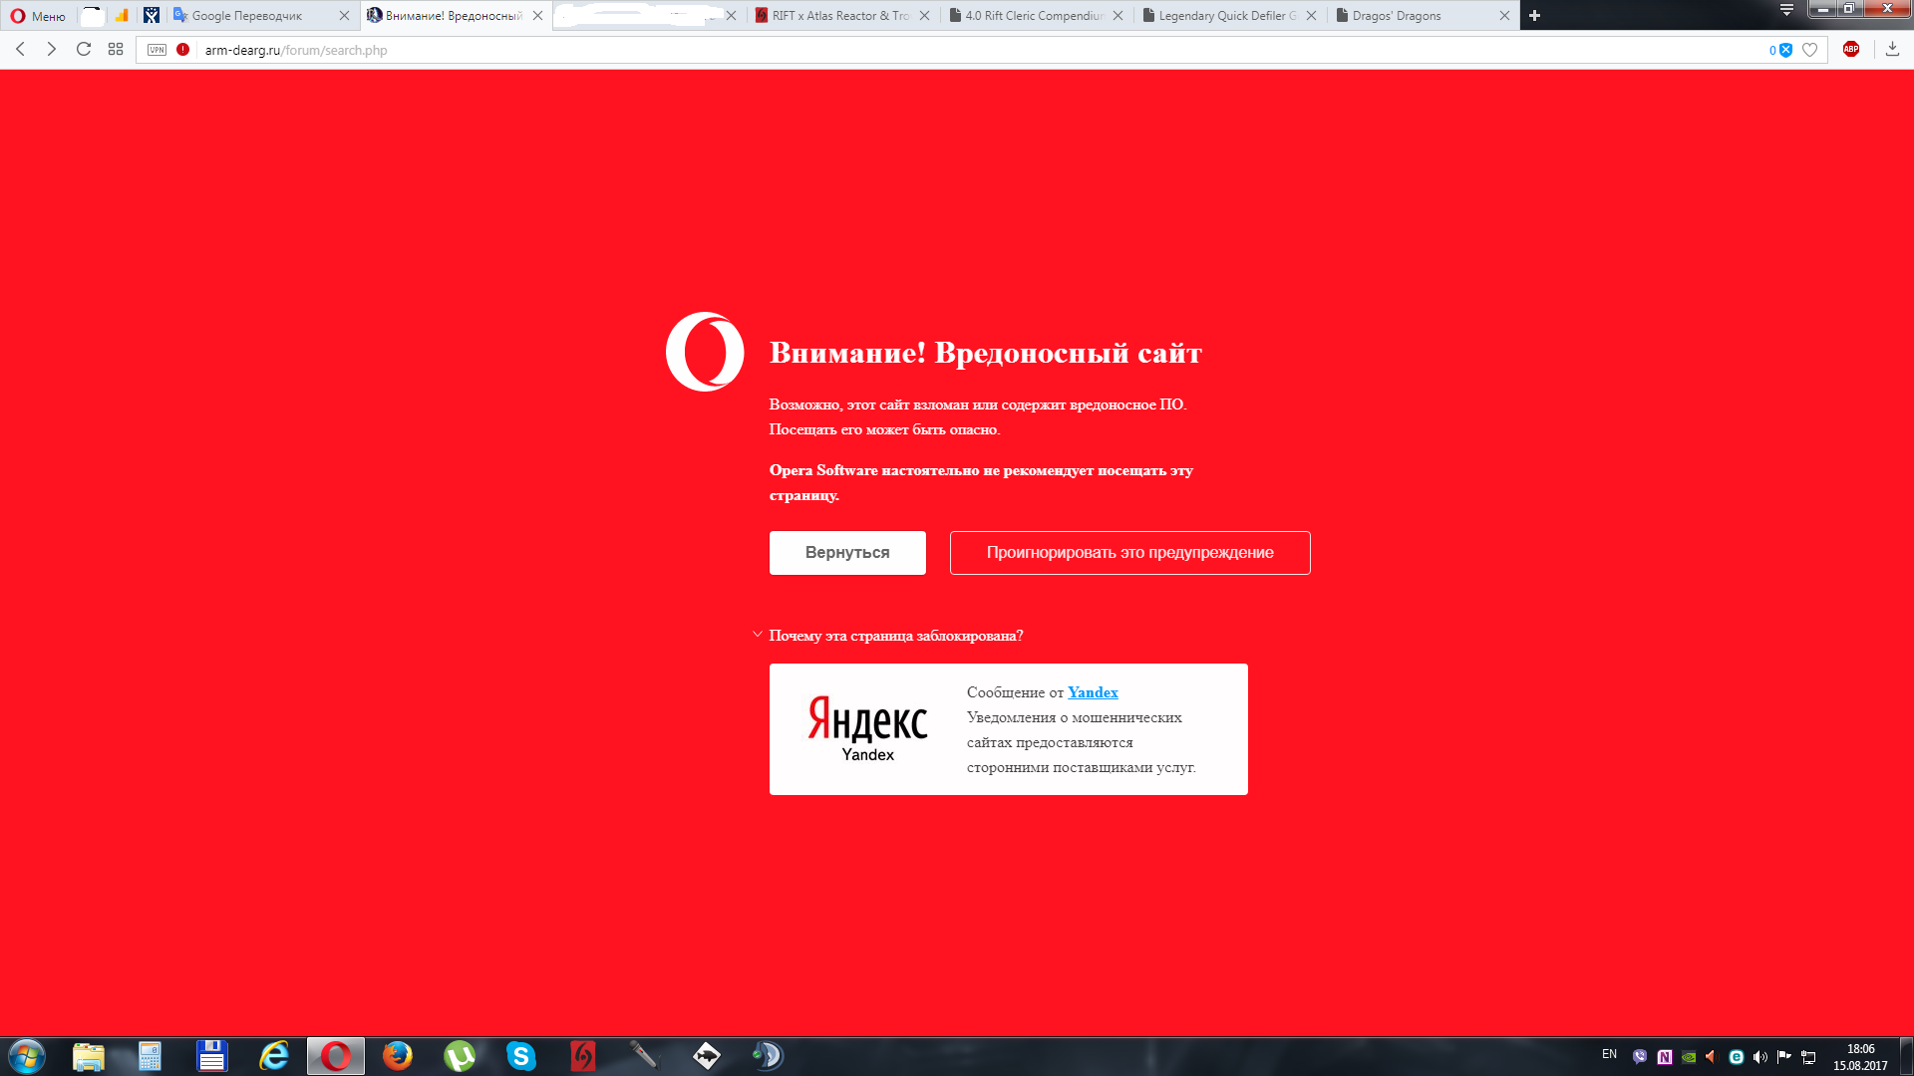Open the Viber tray icon
The image size is (1914, 1076).
coord(1640,1057)
